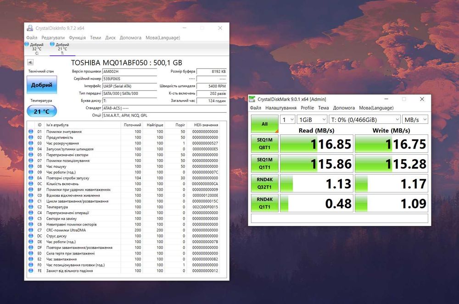Click the RND4K Q32T1 write result 1.17
Viewport: 459px width, 304px height.
pos(392,183)
